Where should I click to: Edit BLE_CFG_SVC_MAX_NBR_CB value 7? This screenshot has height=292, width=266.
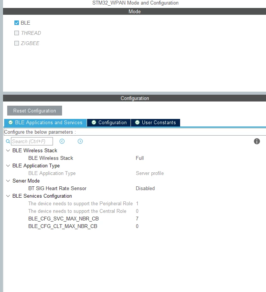point(137,219)
